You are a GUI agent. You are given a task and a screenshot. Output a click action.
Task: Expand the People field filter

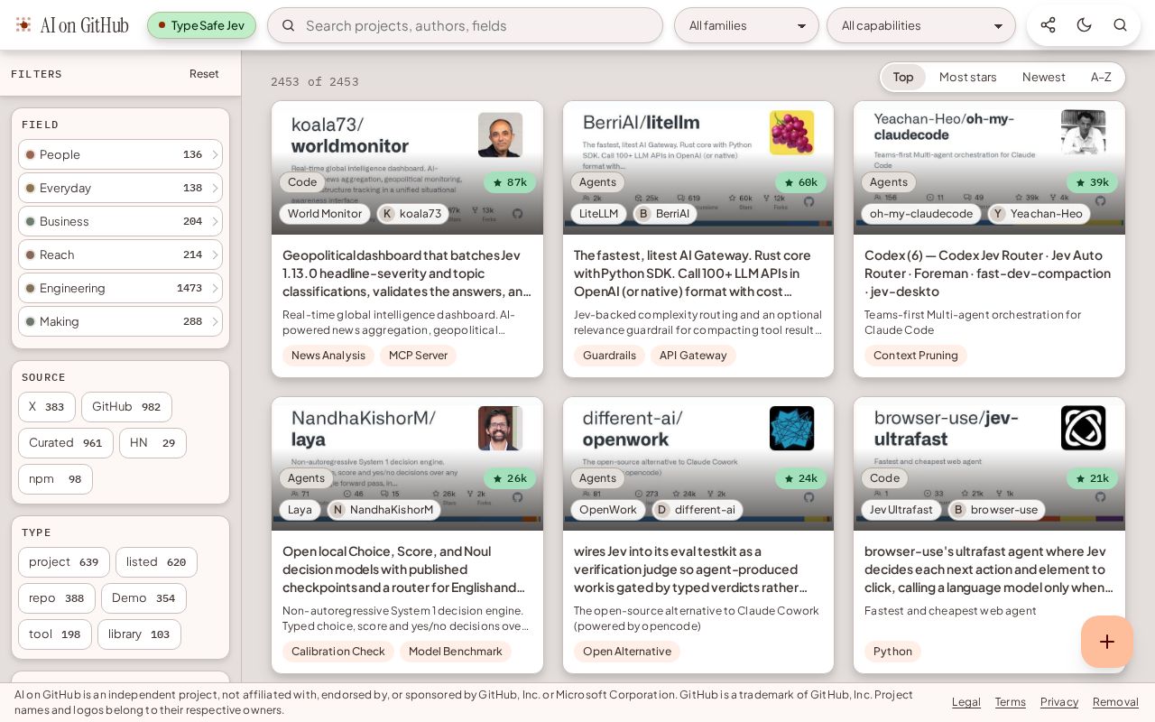[x=120, y=154]
